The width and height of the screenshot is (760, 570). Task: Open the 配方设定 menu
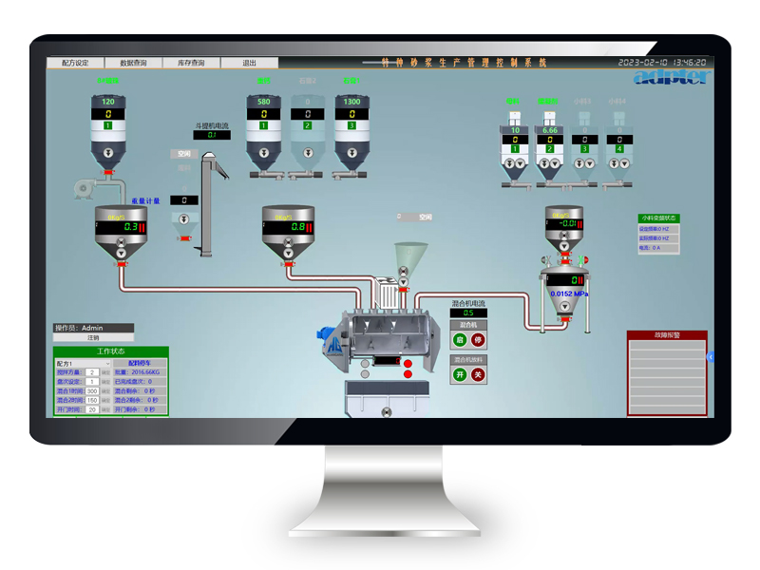75,63
